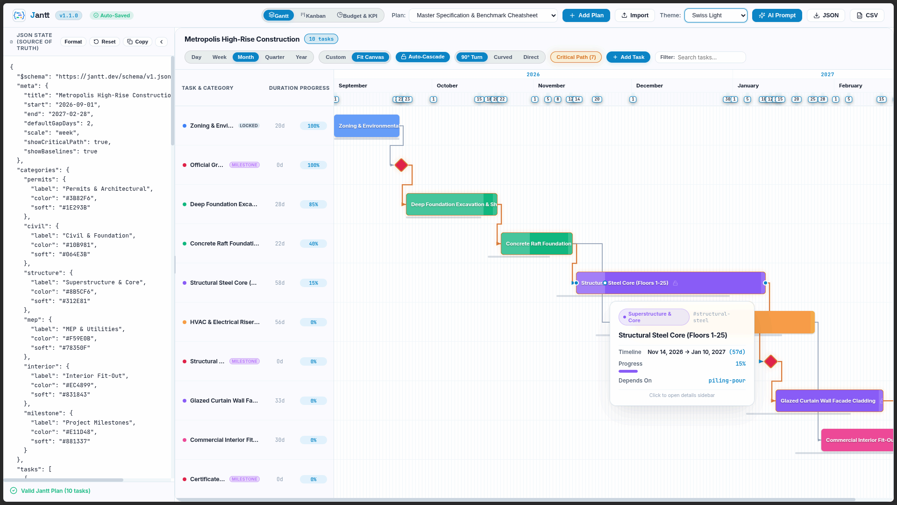Click the AI Prompt button
897x505 pixels.
tap(777, 15)
